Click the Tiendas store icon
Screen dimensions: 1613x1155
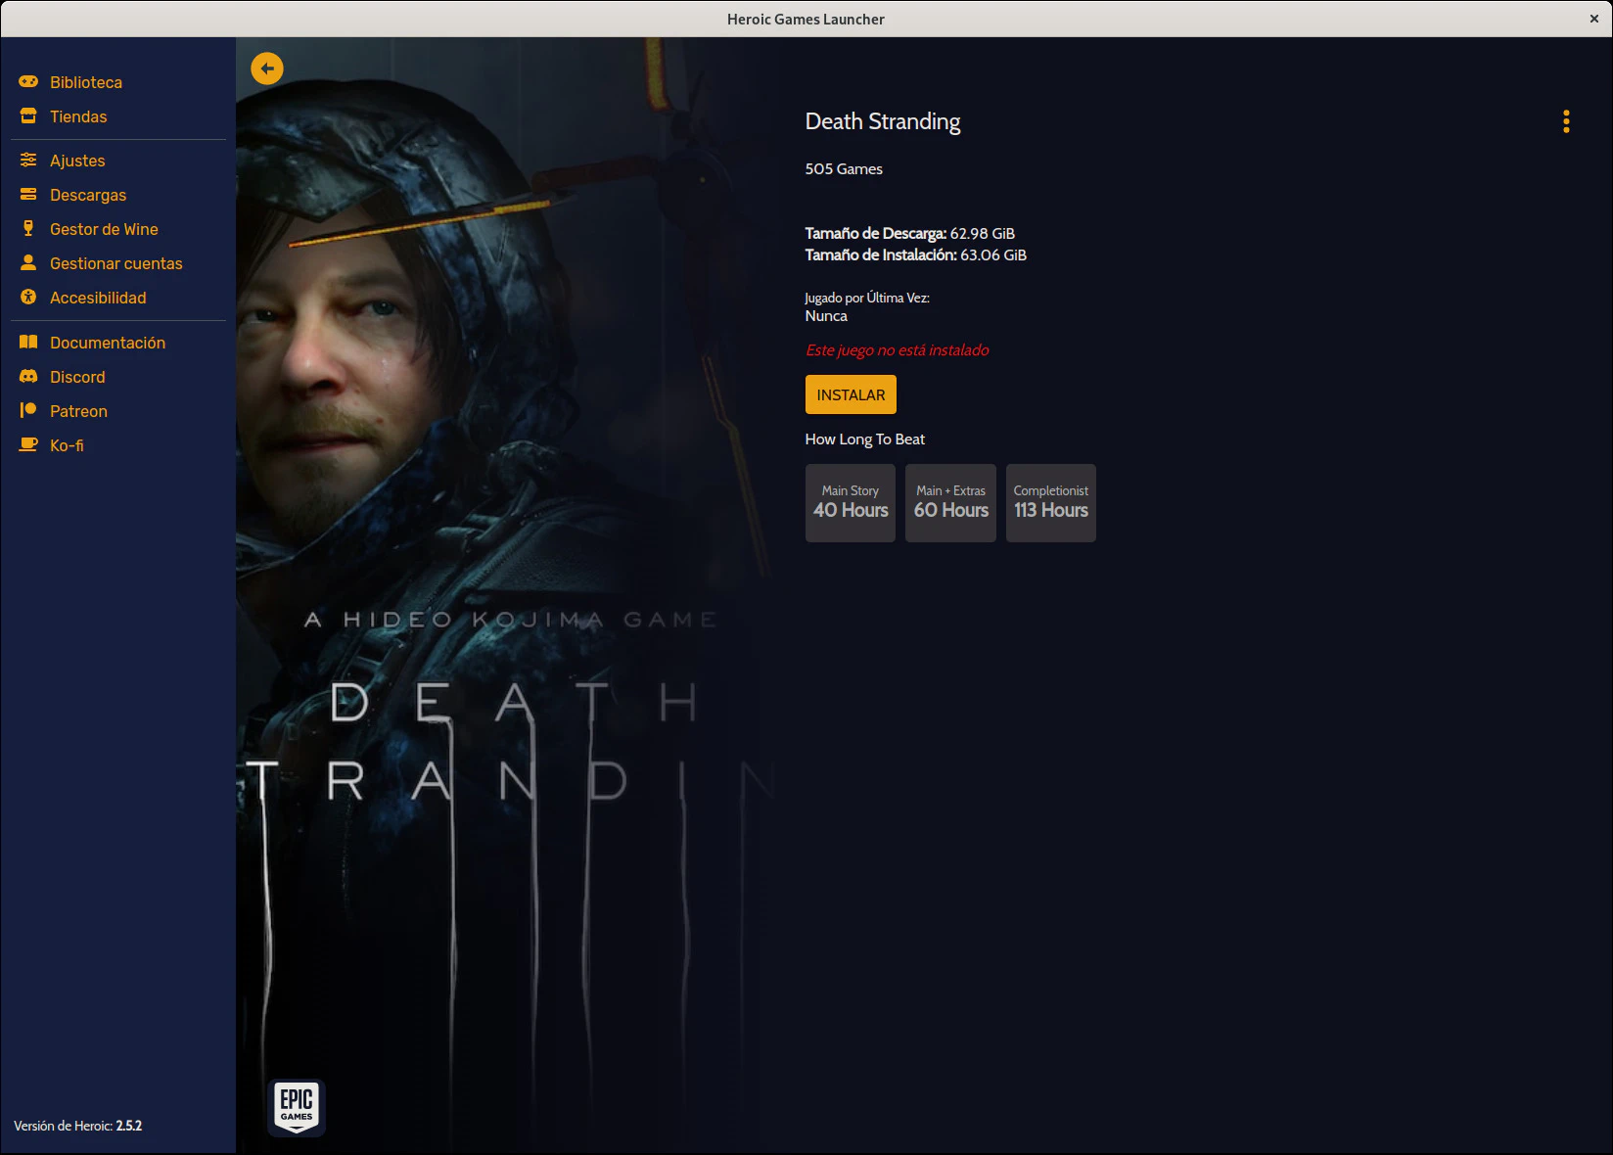(x=28, y=116)
